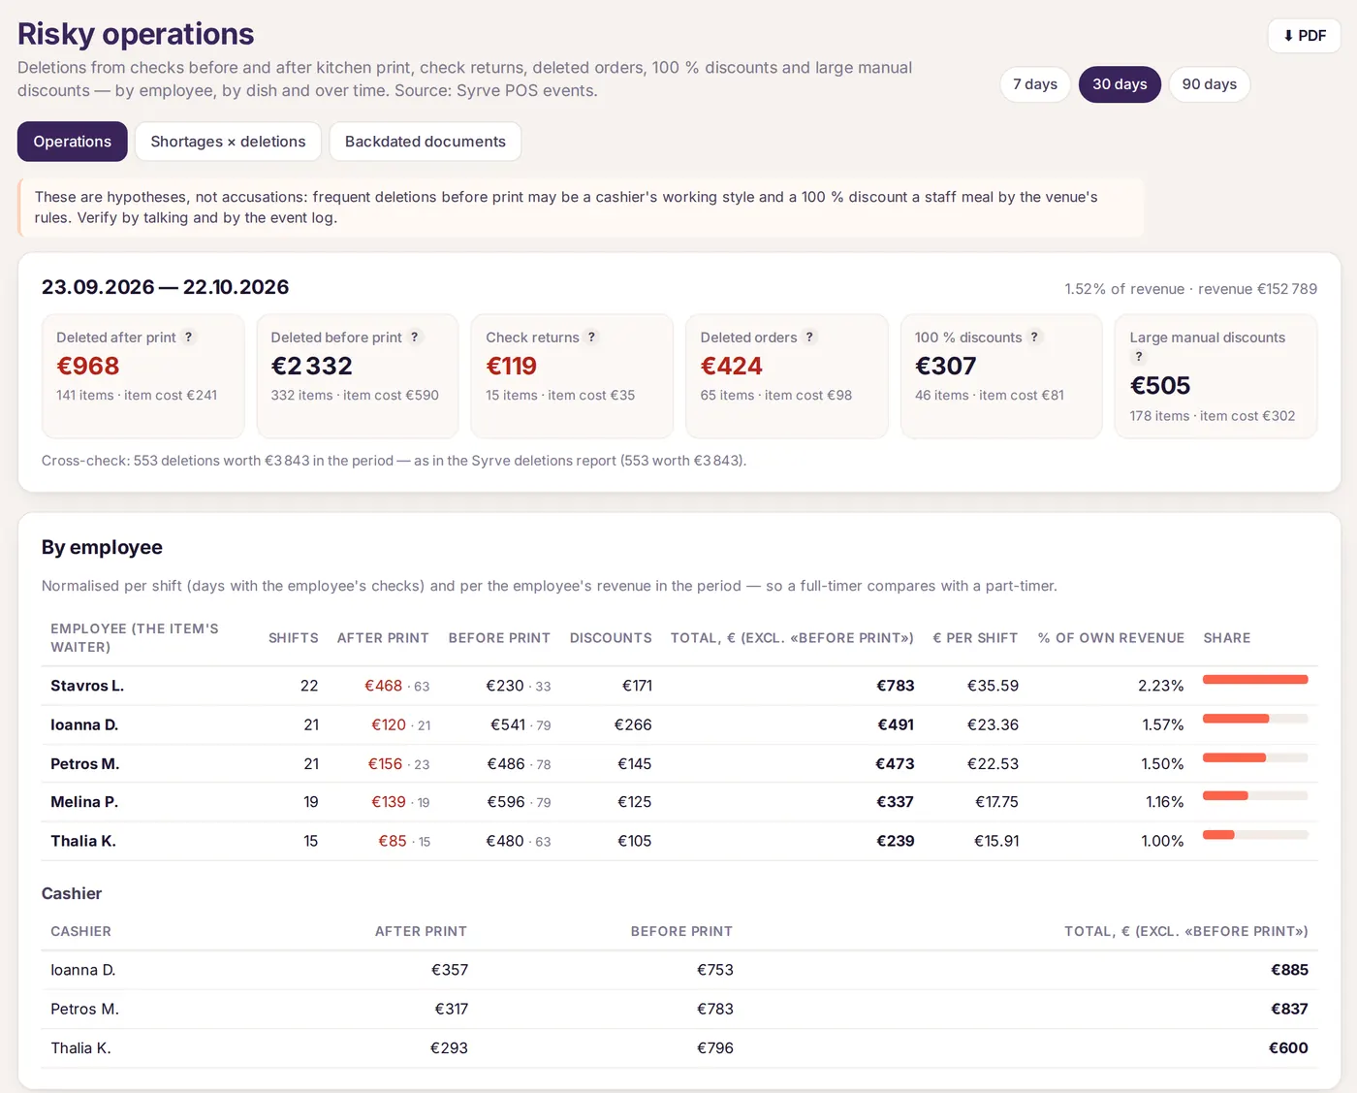The height and width of the screenshot is (1093, 1357).
Task: Open help icon for Deleted after print
Action: point(189,337)
